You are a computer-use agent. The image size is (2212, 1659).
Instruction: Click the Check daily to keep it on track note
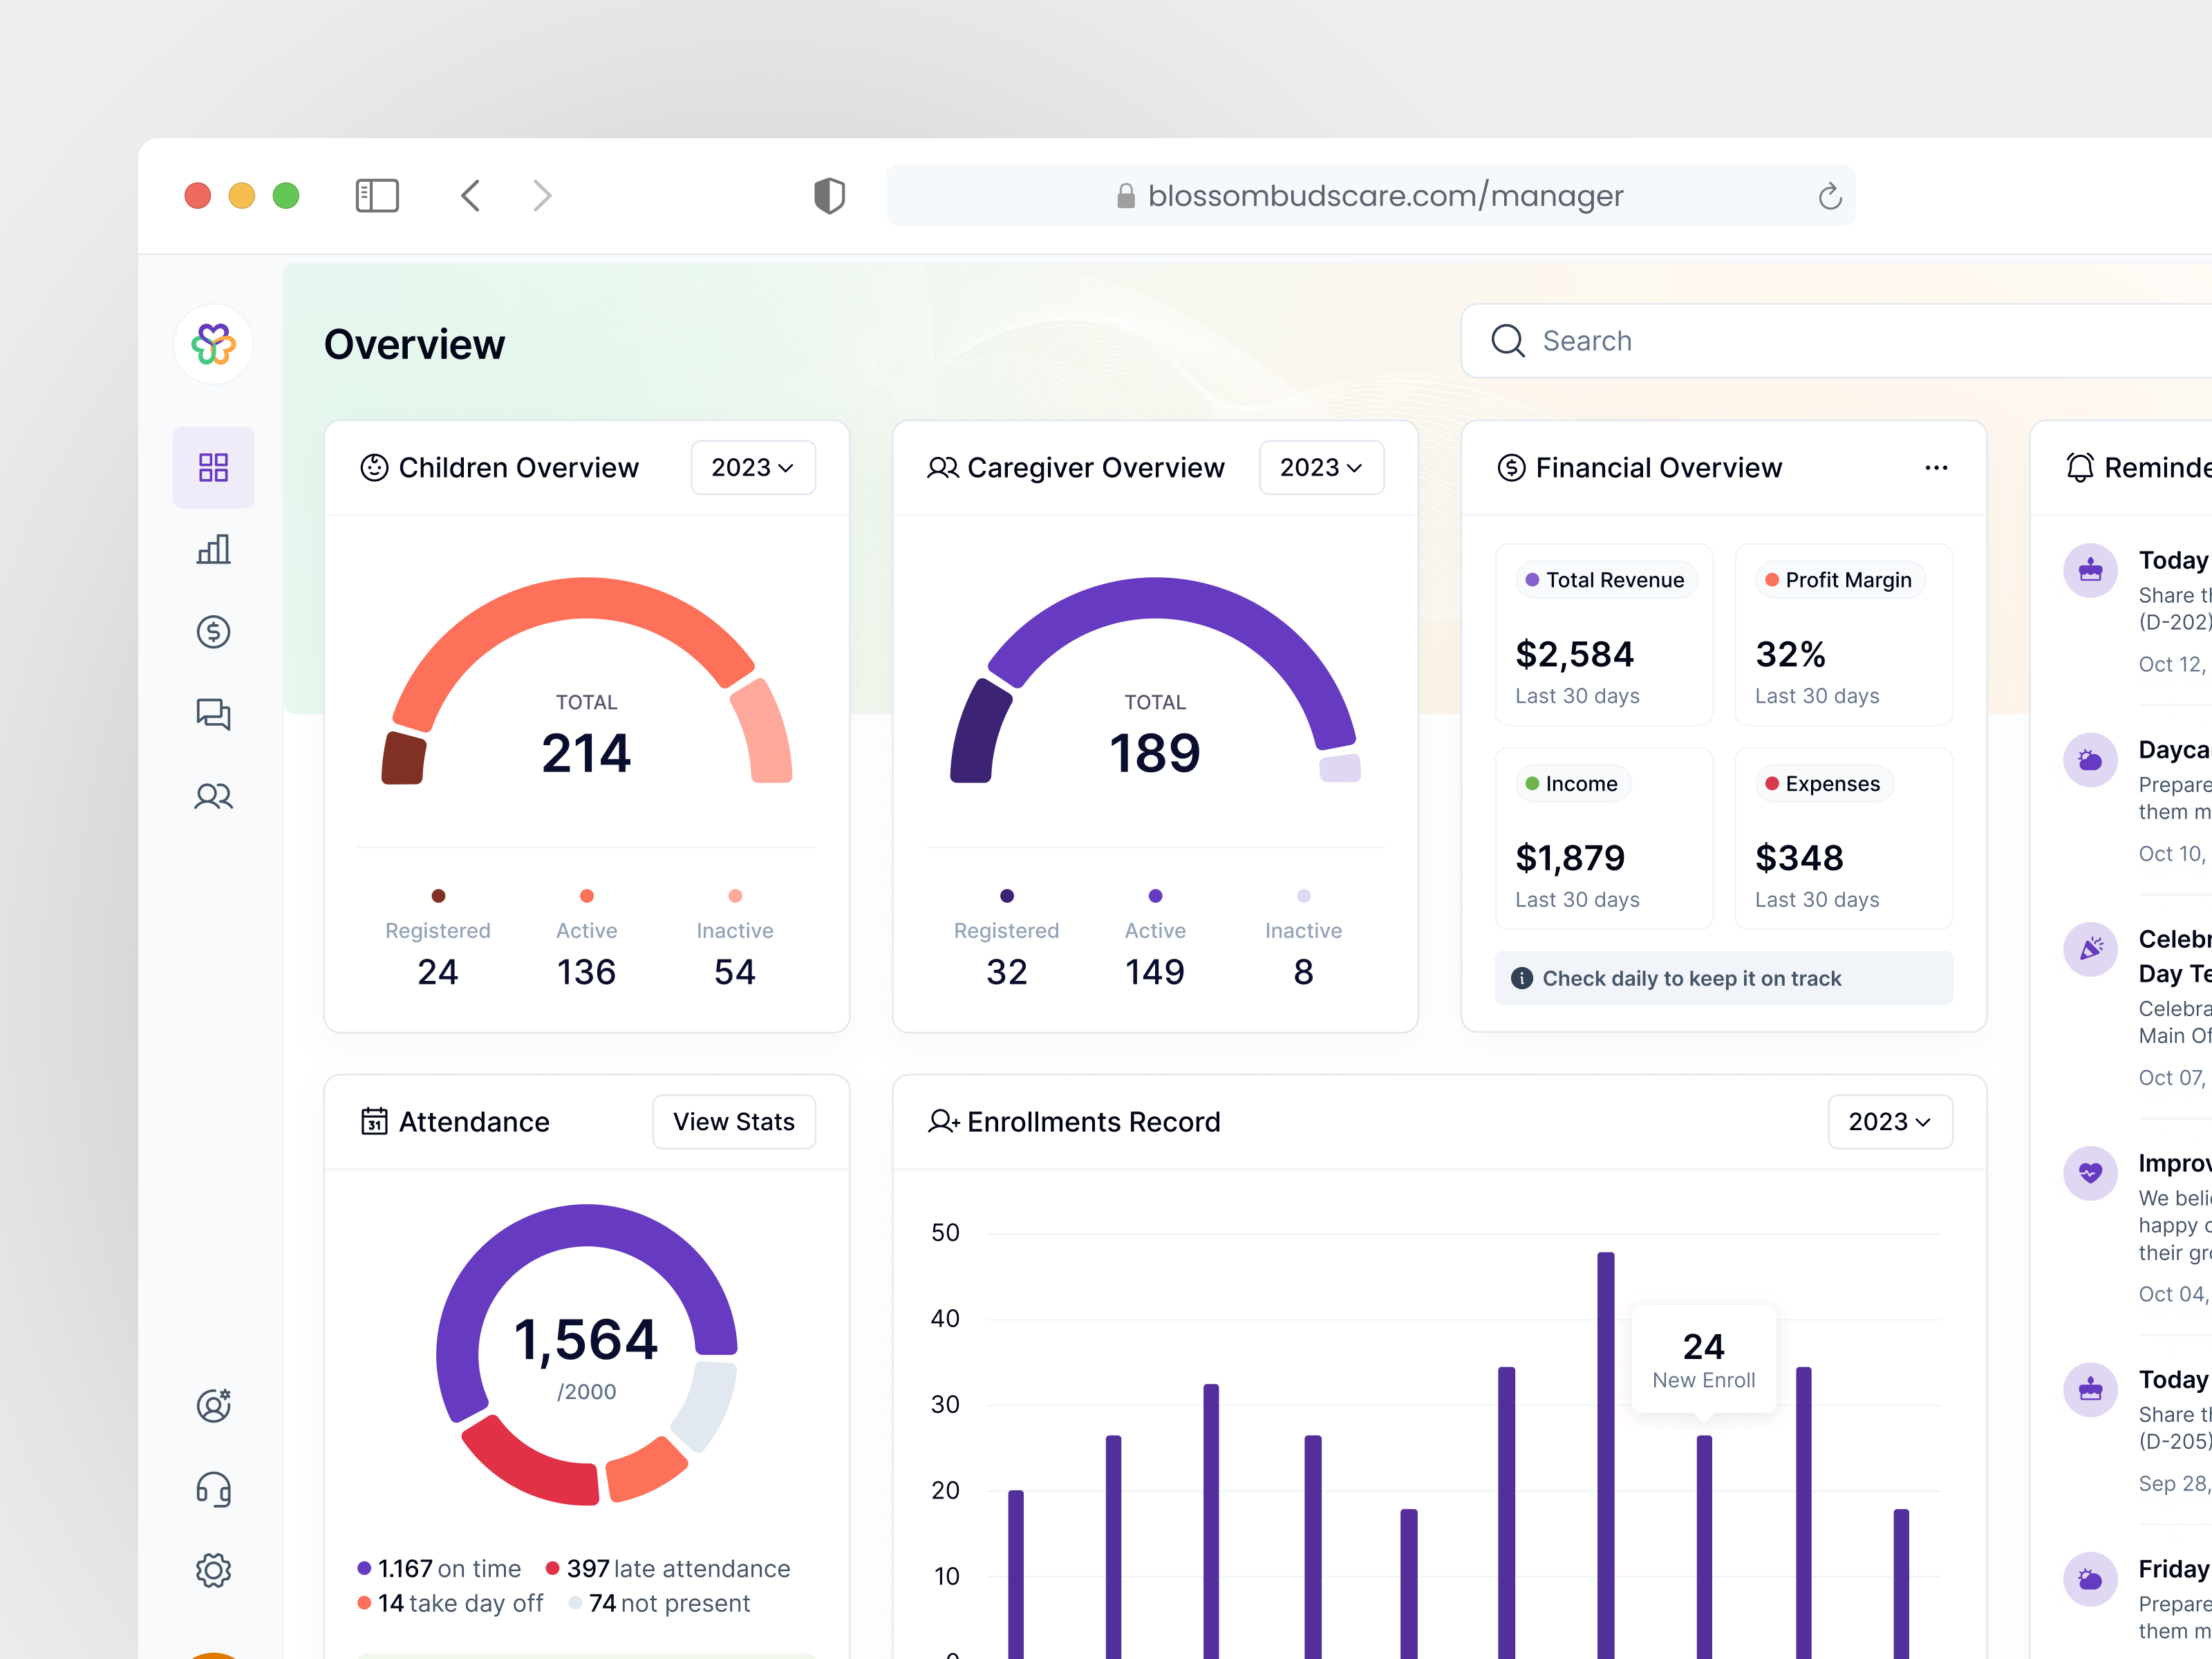coord(1722,978)
